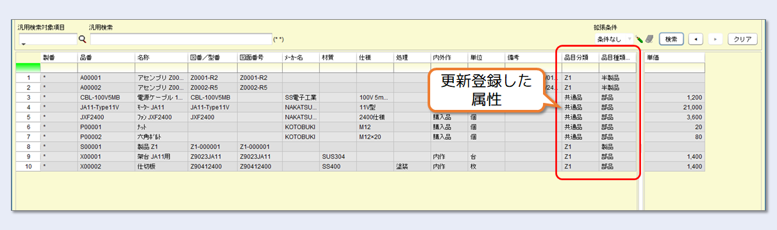This screenshot has width=777, height=230.
Task: Click the 汎用検索 text input field
Action: pyautogui.click(x=181, y=39)
